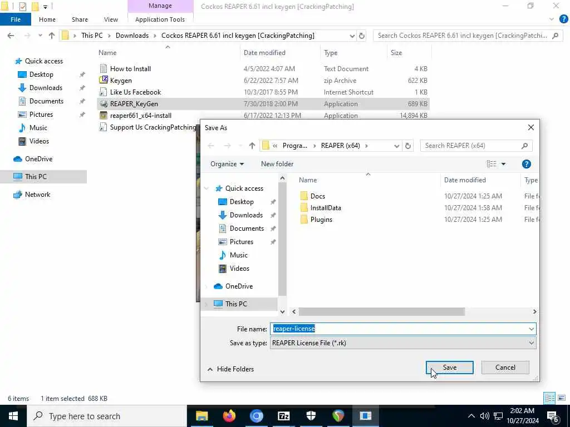Click Downloads in Explorer breadcrumb path
Image resolution: width=570 pixels, height=427 pixels.
[132, 36]
